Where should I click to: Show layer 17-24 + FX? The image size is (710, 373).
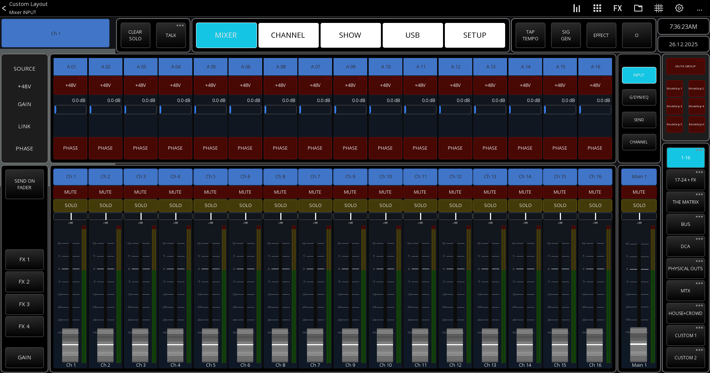(686, 180)
